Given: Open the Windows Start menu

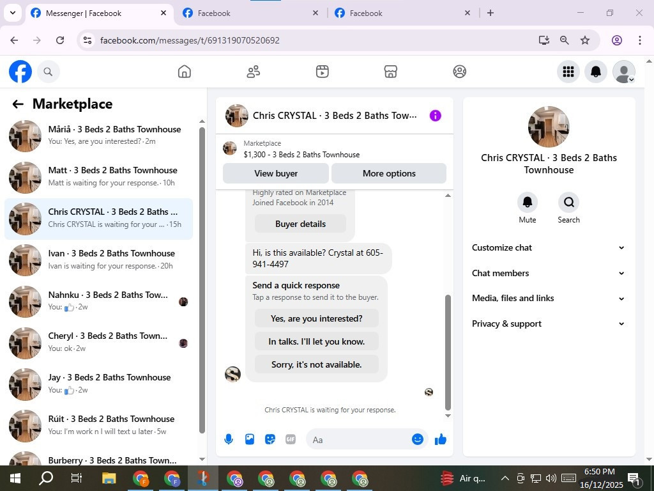Looking at the screenshot, I should click(x=15, y=478).
